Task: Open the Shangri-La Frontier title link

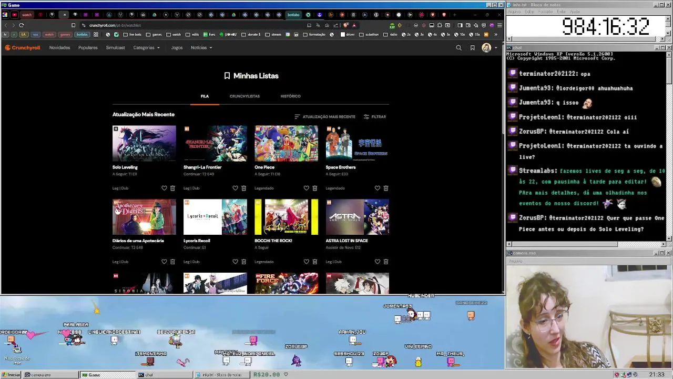Action: (202, 167)
